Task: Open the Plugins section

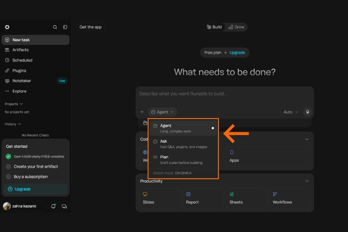Action: point(36,70)
